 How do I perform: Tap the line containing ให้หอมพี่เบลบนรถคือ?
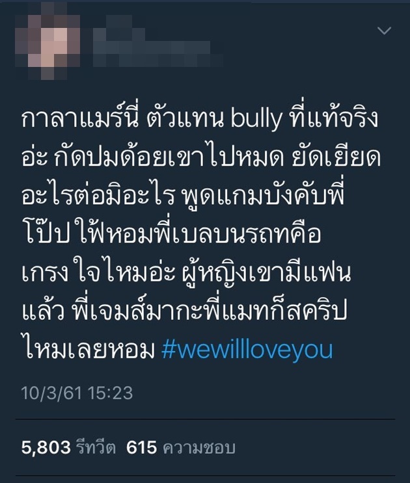coord(171,234)
